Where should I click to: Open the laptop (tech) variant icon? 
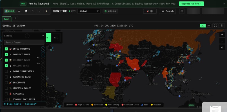19,11
